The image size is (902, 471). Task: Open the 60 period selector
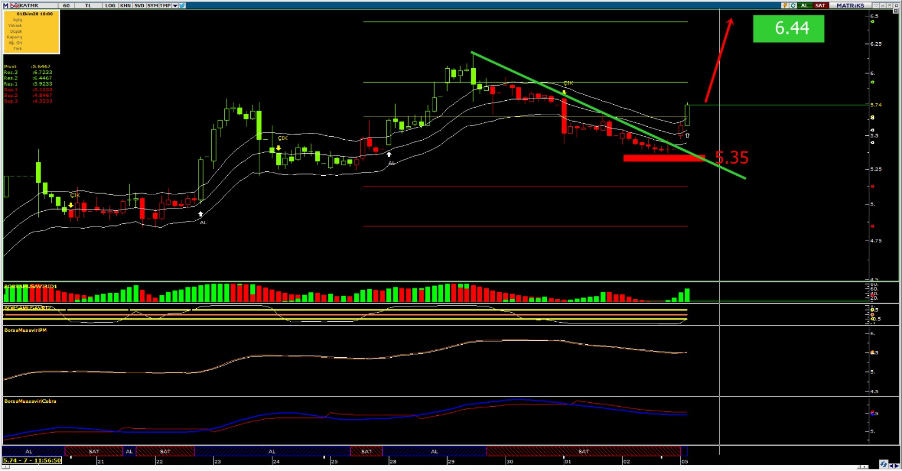[67, 5]
